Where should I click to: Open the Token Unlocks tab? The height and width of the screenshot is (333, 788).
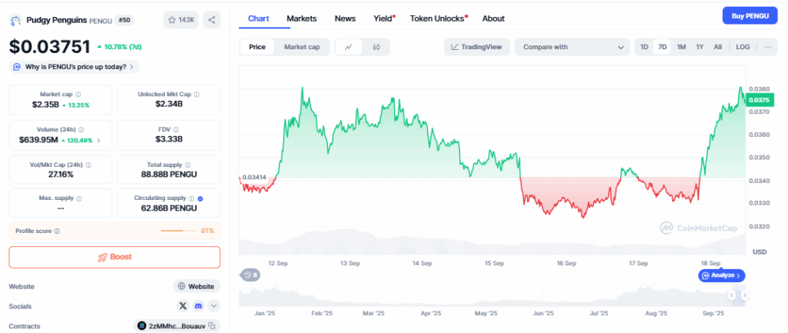coord(437,18)
